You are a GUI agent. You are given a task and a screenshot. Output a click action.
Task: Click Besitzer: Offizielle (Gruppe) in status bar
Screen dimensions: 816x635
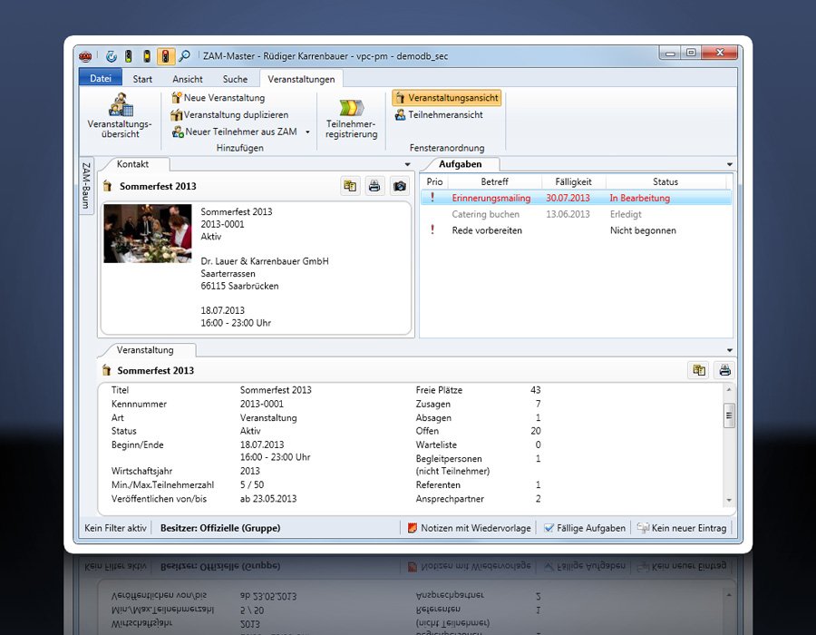220,528
